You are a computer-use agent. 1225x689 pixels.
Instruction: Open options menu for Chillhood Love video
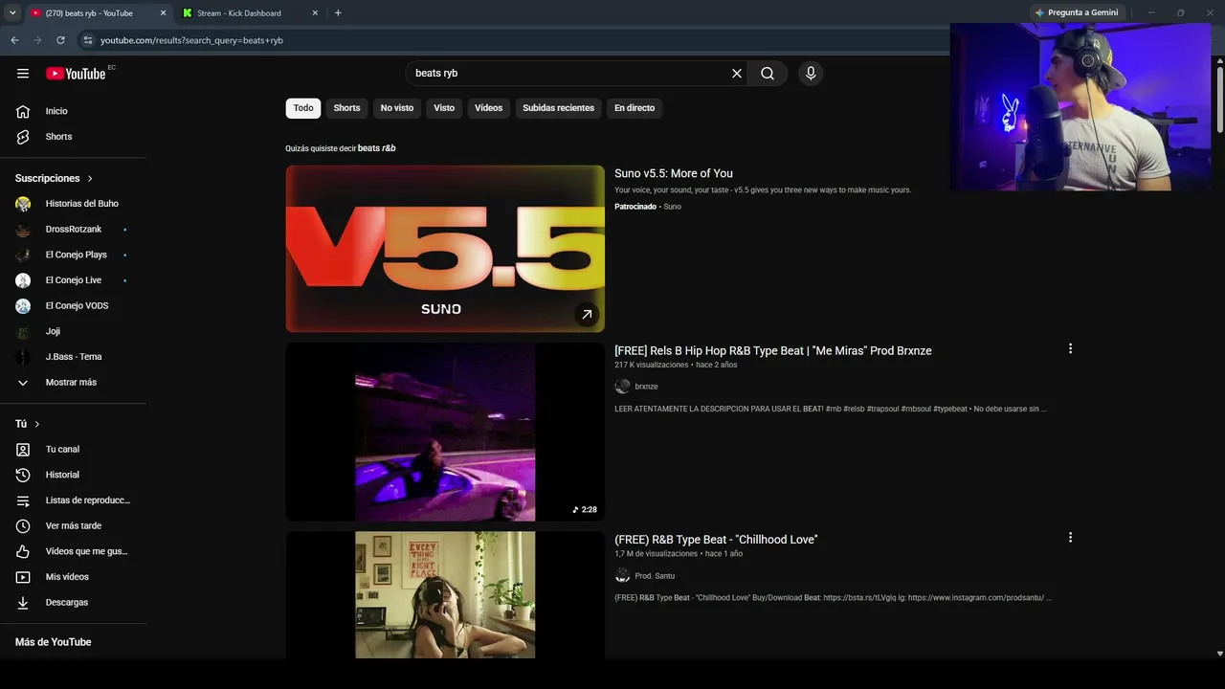coord(1070,538)
